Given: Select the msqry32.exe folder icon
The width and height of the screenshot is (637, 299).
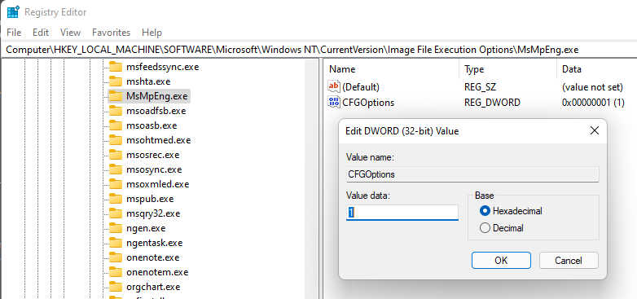Looking at the screenshot, I should [x=116, y=213].
